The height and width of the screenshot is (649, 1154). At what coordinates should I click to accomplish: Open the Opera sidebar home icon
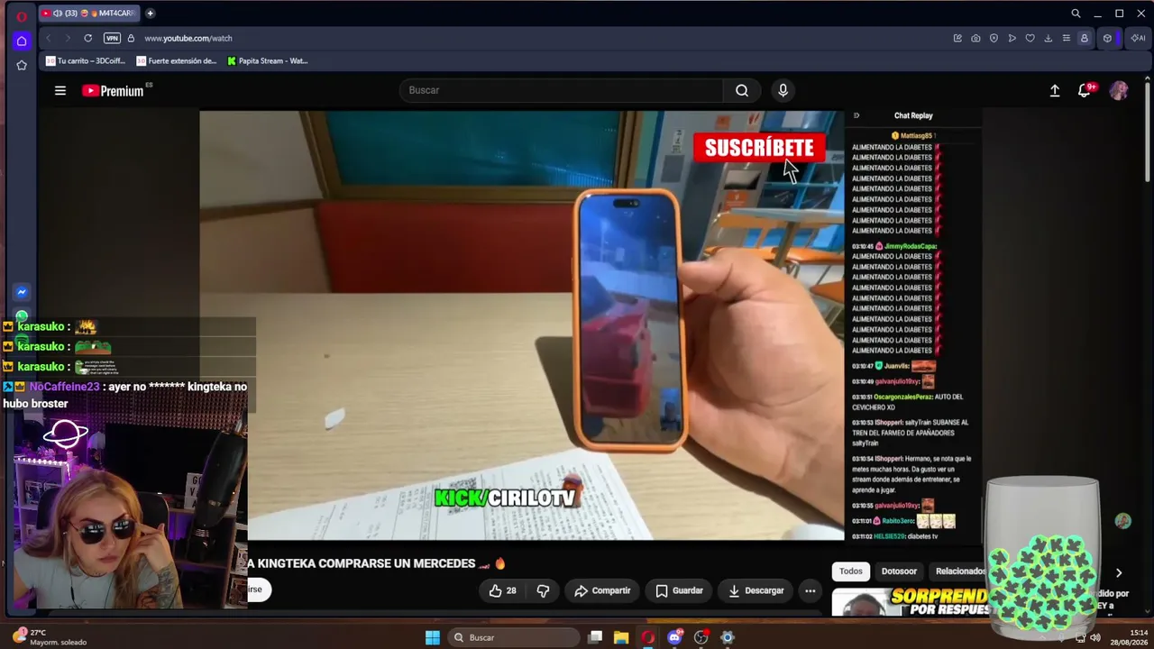point(22,41)
